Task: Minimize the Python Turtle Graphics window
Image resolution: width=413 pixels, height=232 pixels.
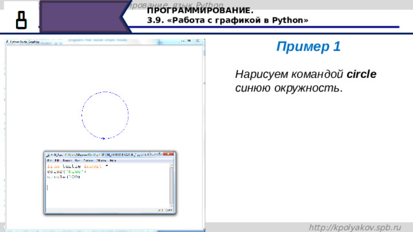Action: tap(182, 41)
